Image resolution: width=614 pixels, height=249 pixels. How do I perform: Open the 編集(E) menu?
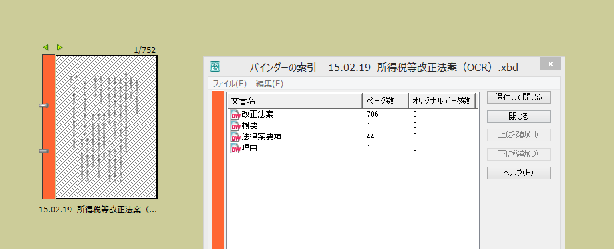269,84
